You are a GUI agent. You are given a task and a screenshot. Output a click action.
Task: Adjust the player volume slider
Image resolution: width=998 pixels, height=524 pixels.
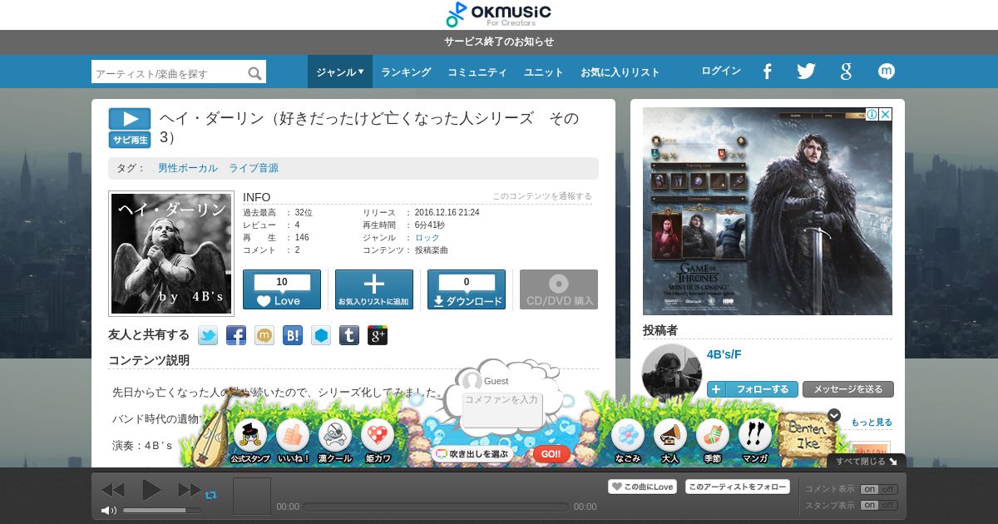(x=161, y=510)
